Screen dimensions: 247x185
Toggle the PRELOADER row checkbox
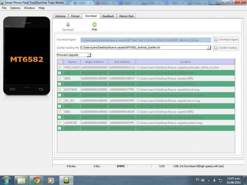point(60,67)
